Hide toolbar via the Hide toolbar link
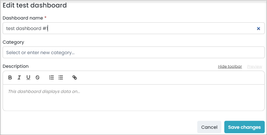 pyautogui.click(x=230, y=67)
